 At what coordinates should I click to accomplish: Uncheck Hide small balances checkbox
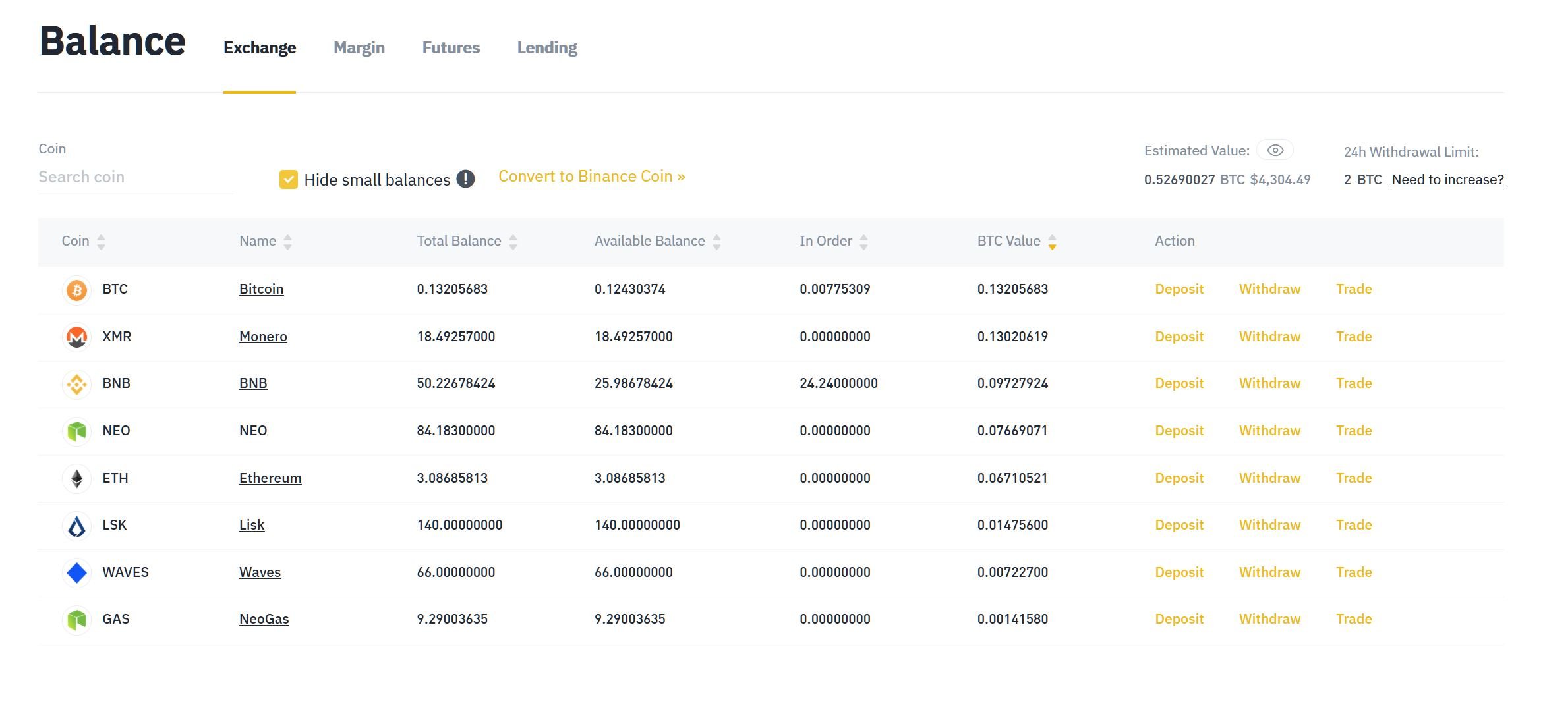click(x=288, y=179)
